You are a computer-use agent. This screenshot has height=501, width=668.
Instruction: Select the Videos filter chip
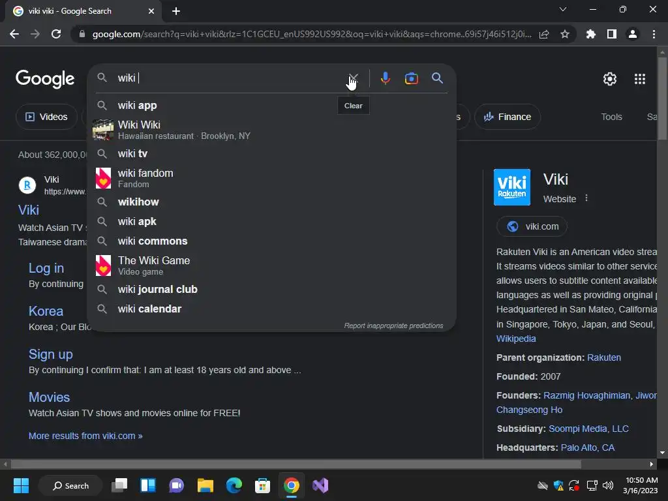coord(47,117)
